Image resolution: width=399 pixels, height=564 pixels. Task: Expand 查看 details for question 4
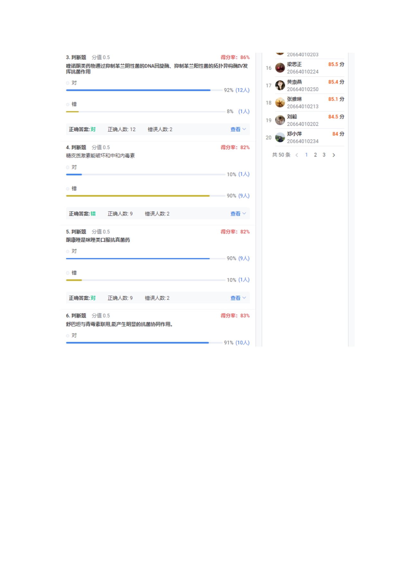coord(238,214)
